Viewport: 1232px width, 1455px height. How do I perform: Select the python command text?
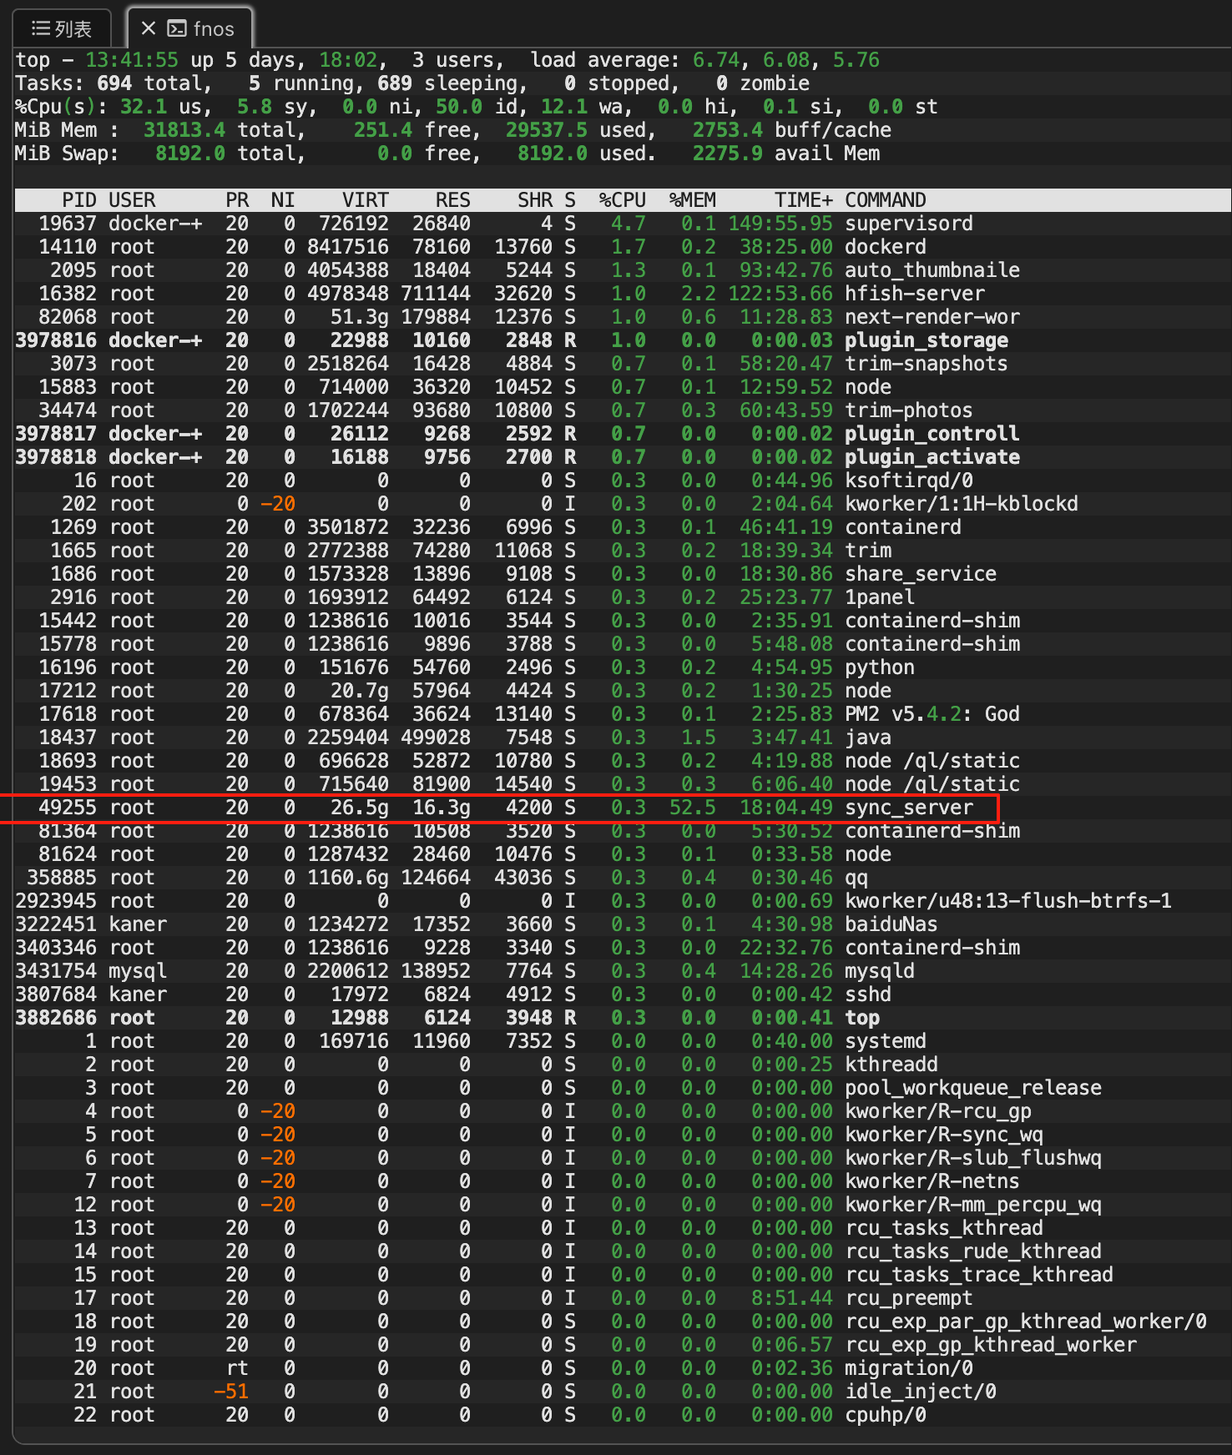coord(880,667)
